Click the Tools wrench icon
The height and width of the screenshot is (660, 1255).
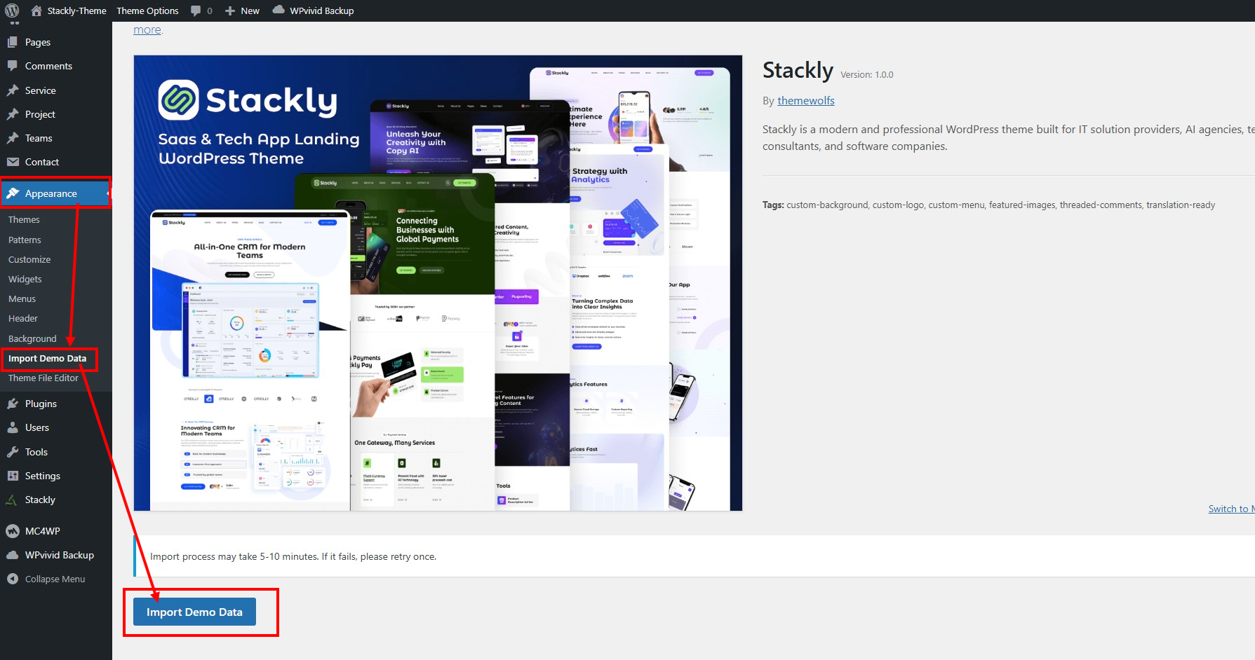pos(13,452)
